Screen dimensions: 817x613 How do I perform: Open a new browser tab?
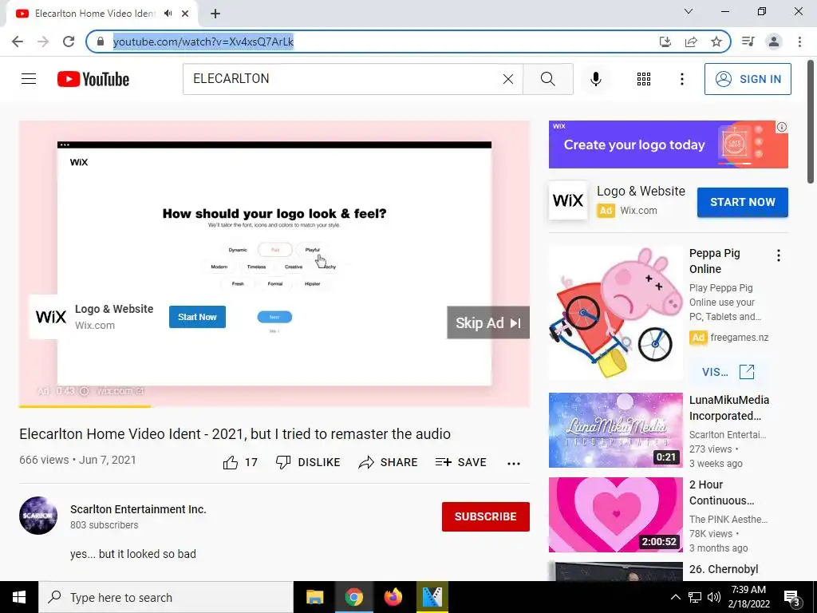[215, 14]
